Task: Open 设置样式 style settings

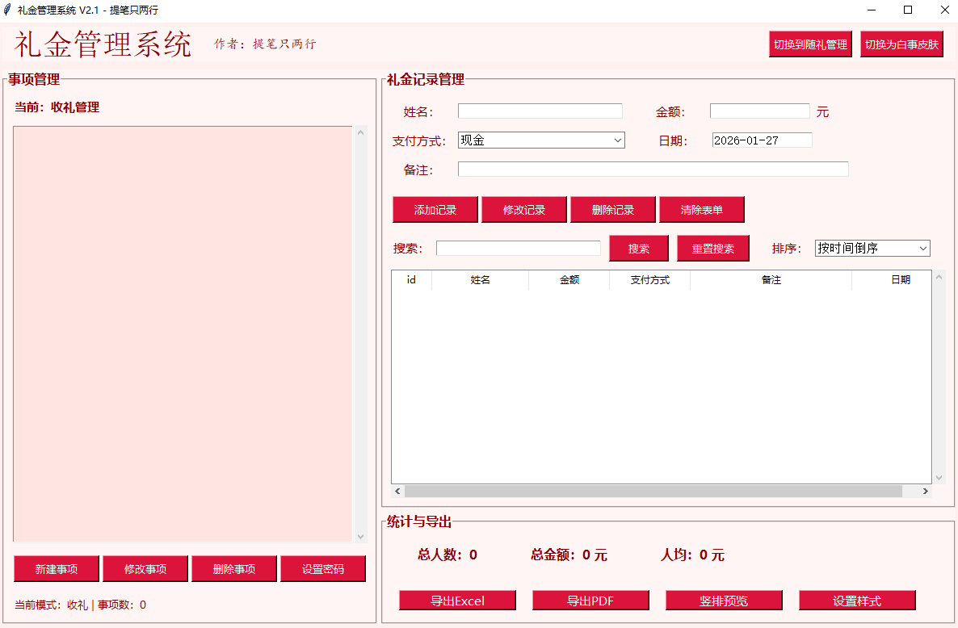Action: click(857, 600)
